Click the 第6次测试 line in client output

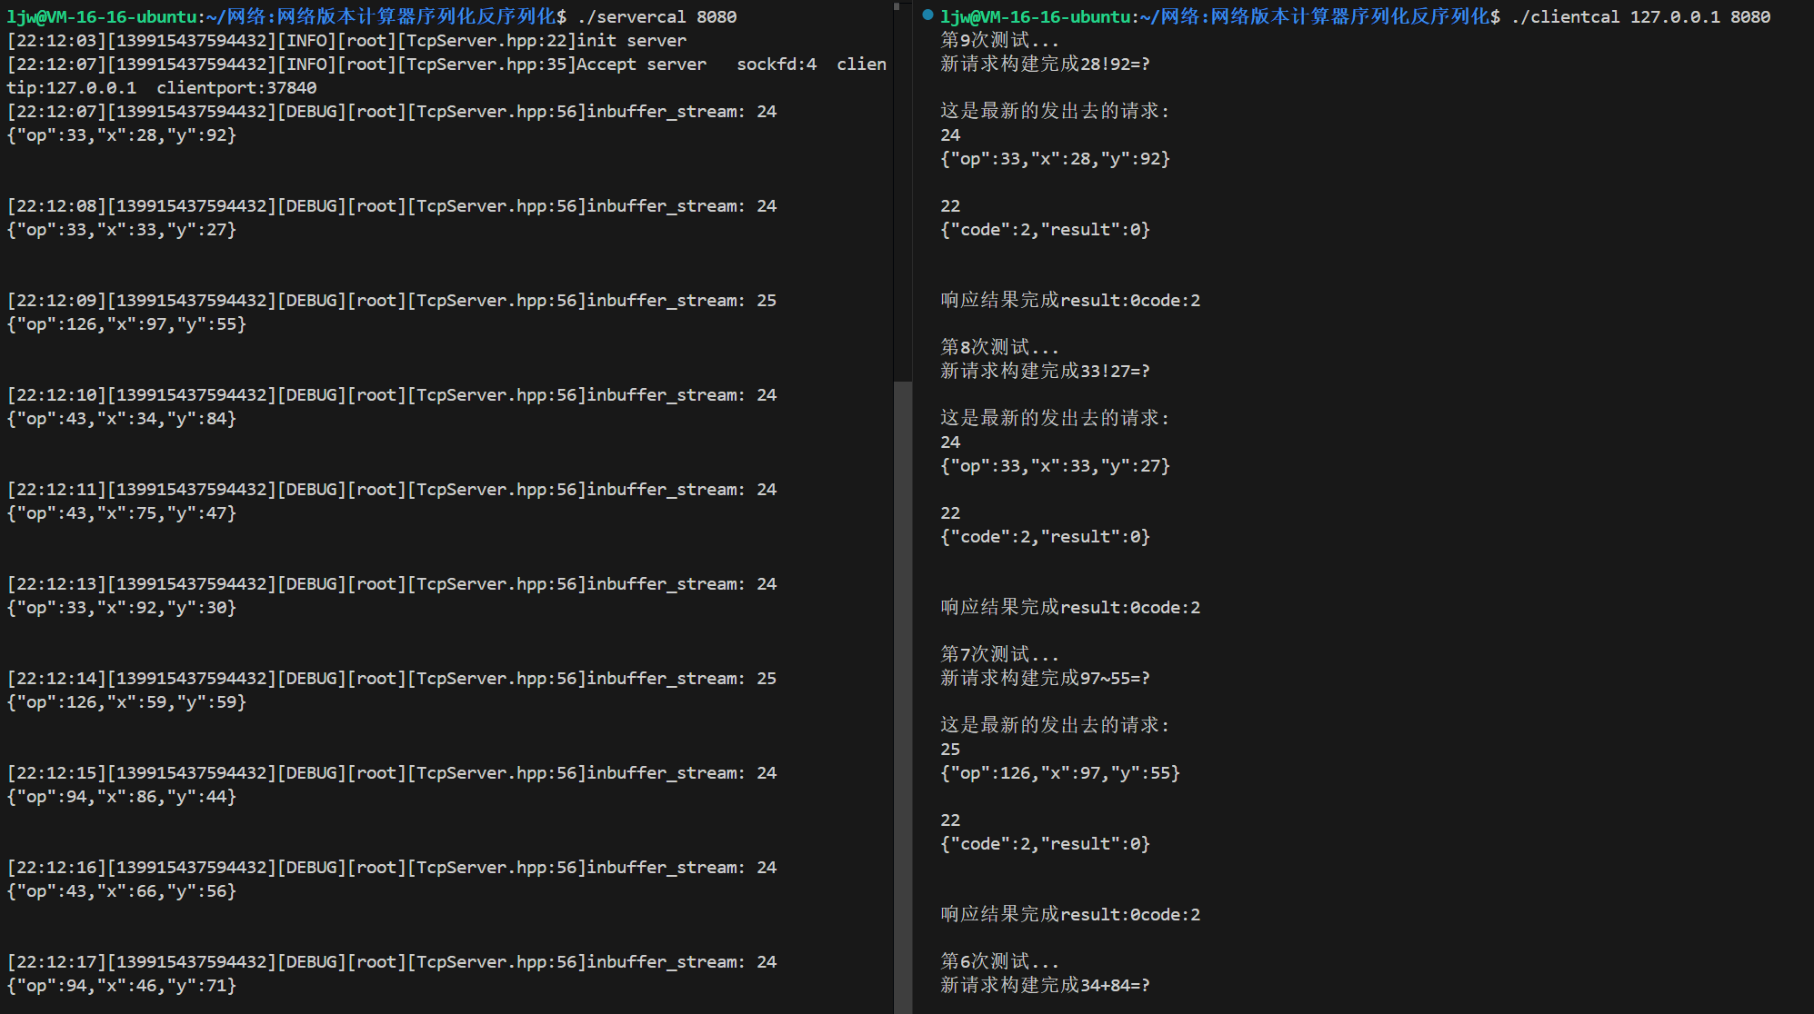pyautogui.click(x=998, y=962)
